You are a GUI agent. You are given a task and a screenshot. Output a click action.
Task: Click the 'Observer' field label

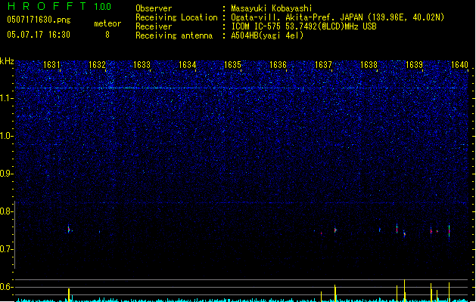154,8
